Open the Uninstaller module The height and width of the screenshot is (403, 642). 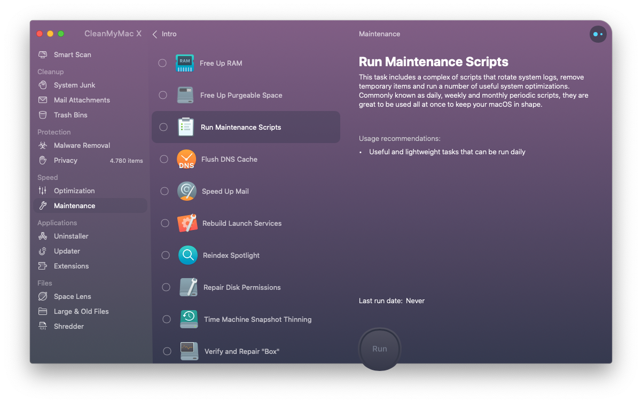pyautogui.click(x=71, y=236)
